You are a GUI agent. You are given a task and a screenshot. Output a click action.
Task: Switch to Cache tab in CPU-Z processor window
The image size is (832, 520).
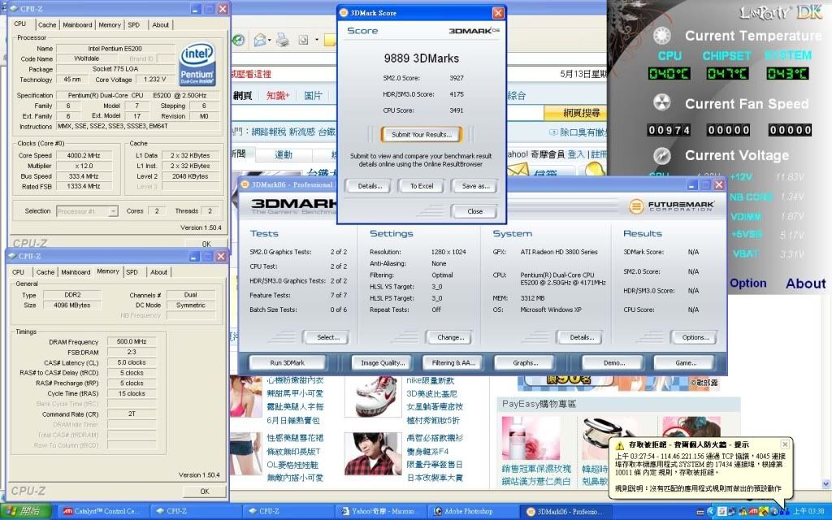46,25
